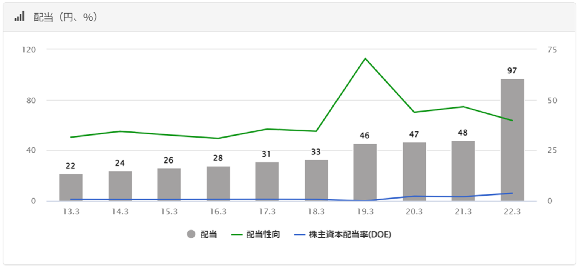Select the 19.3 bar labeled 46
The image size is (579, 269).
(x=365, y=172)
